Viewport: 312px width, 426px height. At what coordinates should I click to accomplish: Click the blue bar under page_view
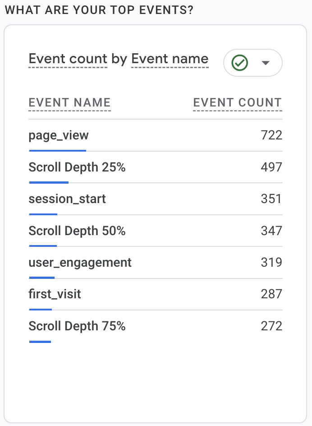click(x=57, y=150)
